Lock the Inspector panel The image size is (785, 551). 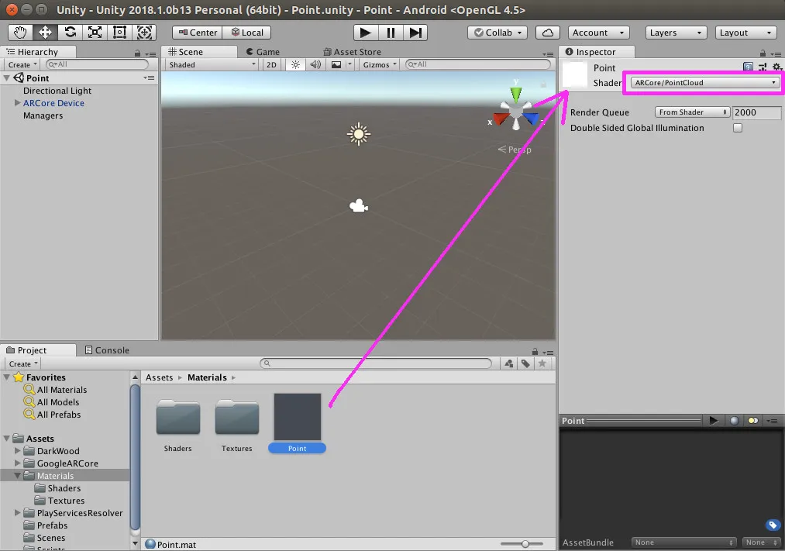(x=763, y=53)
